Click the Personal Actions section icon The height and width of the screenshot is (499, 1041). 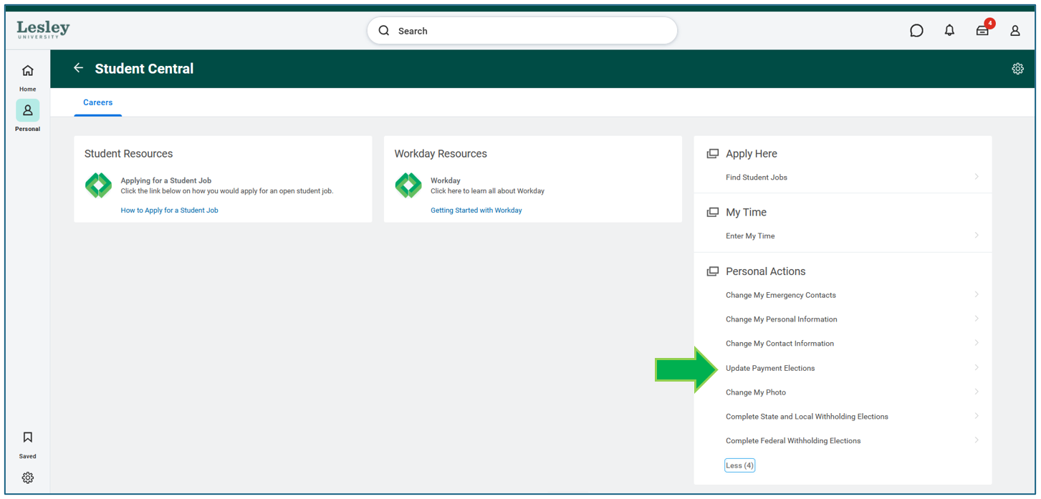point(712,271)
